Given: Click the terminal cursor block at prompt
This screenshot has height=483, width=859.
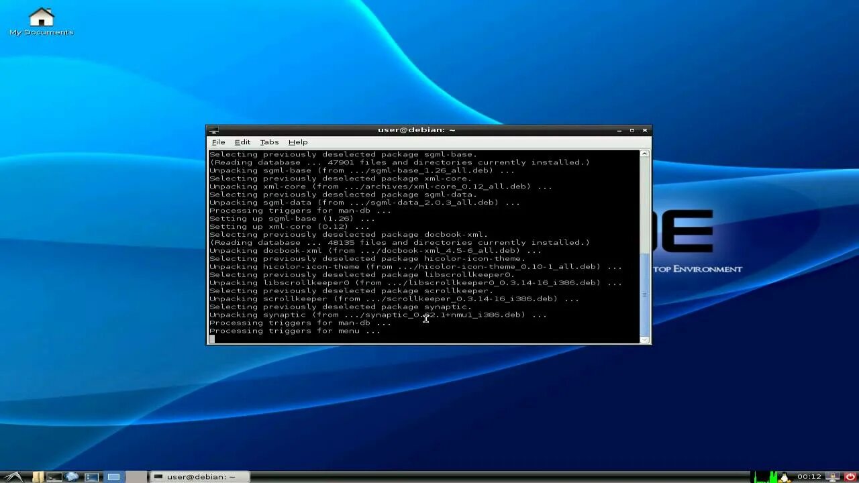Looking at the screenshot, I should point(212,339).
